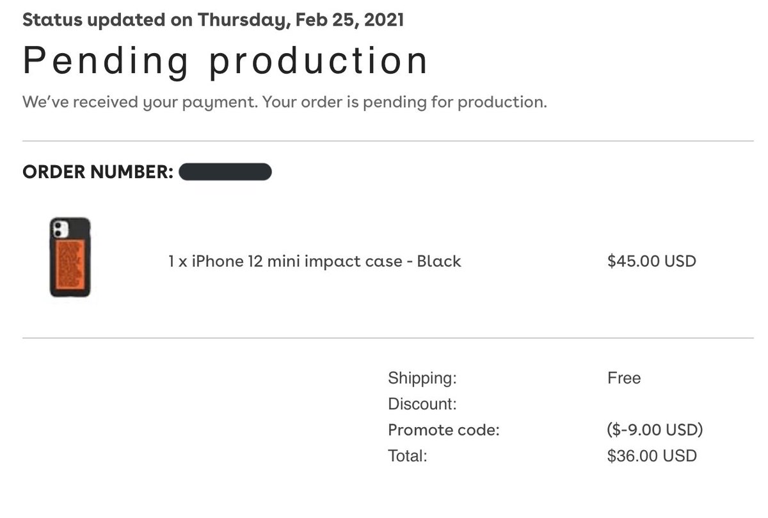The width and height of the screenshot is (768, 518).
Task: Select the iPhone 12 mini impact case name
Action: (x=314, y=261)
